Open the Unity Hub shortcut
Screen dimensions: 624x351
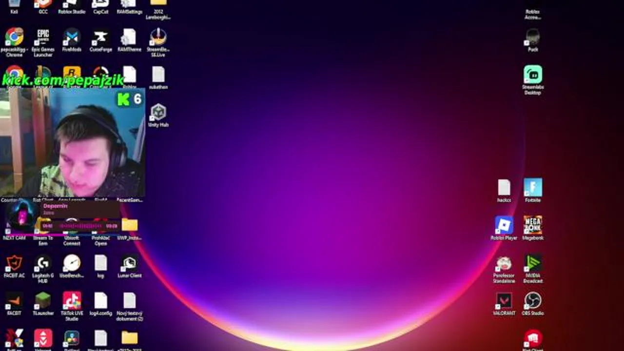click(x=158, y=113)
